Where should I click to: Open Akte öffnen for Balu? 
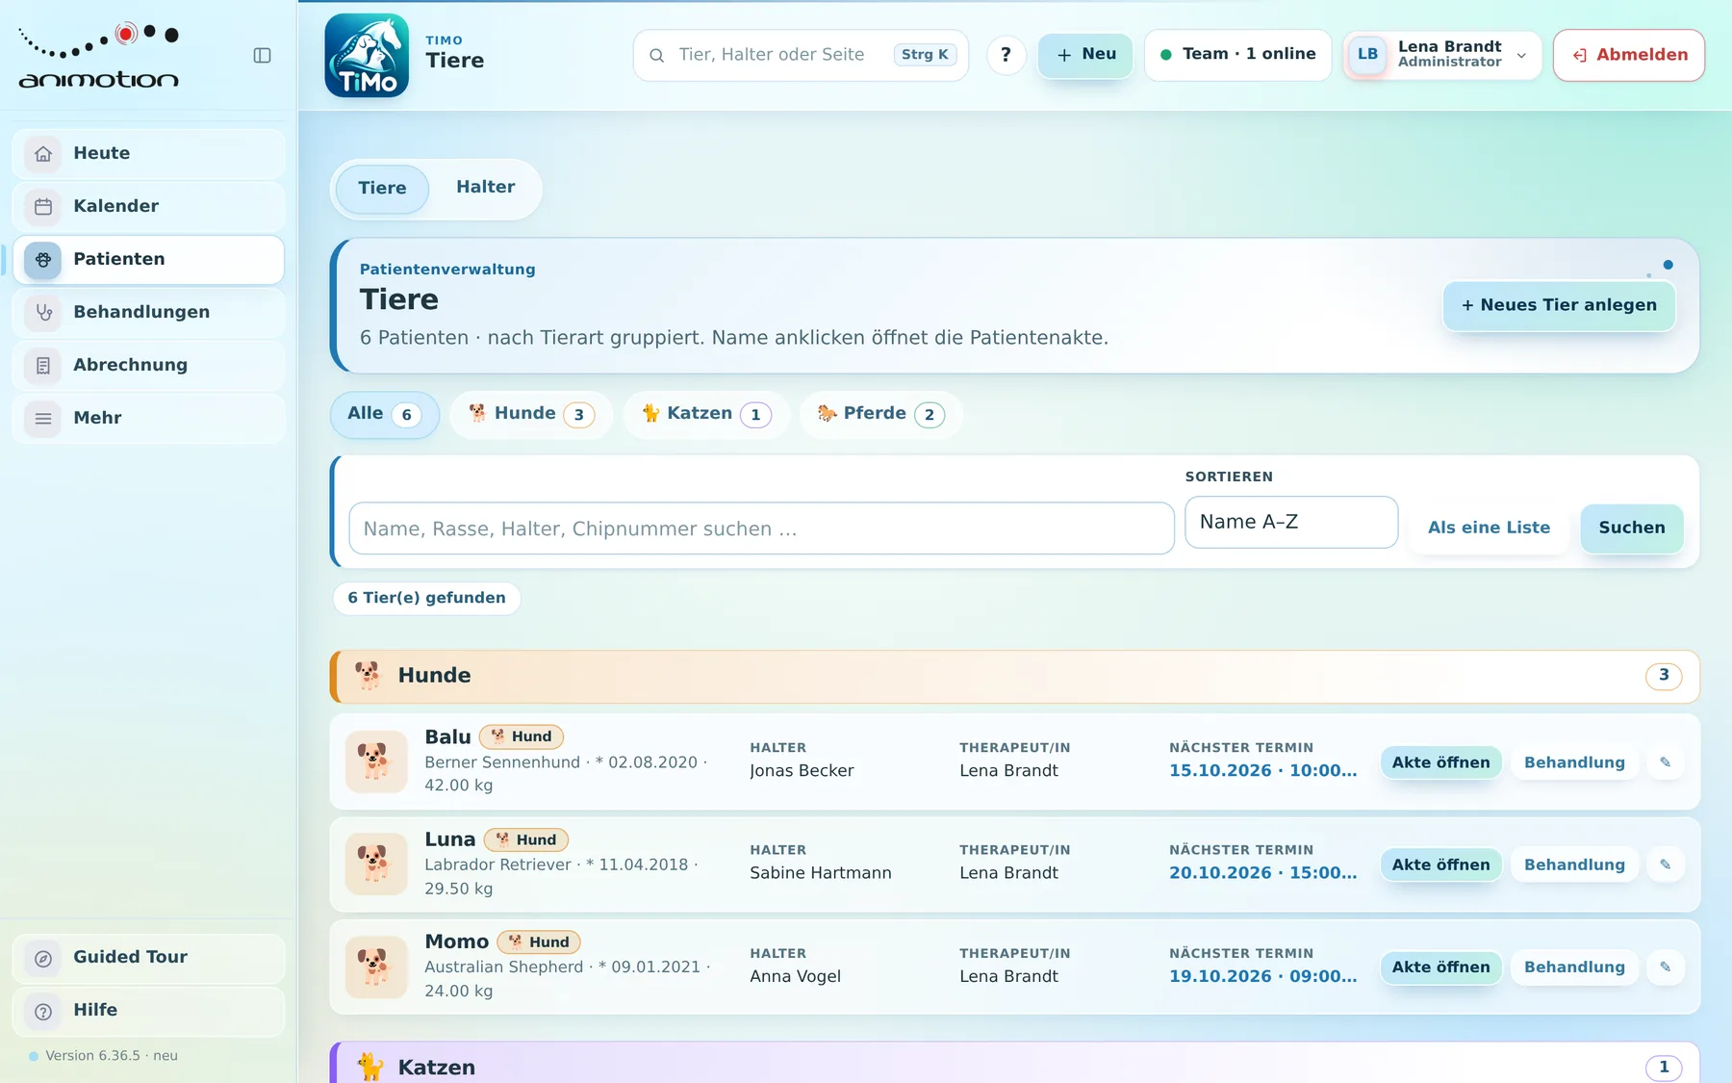[x=1440, y=762]
